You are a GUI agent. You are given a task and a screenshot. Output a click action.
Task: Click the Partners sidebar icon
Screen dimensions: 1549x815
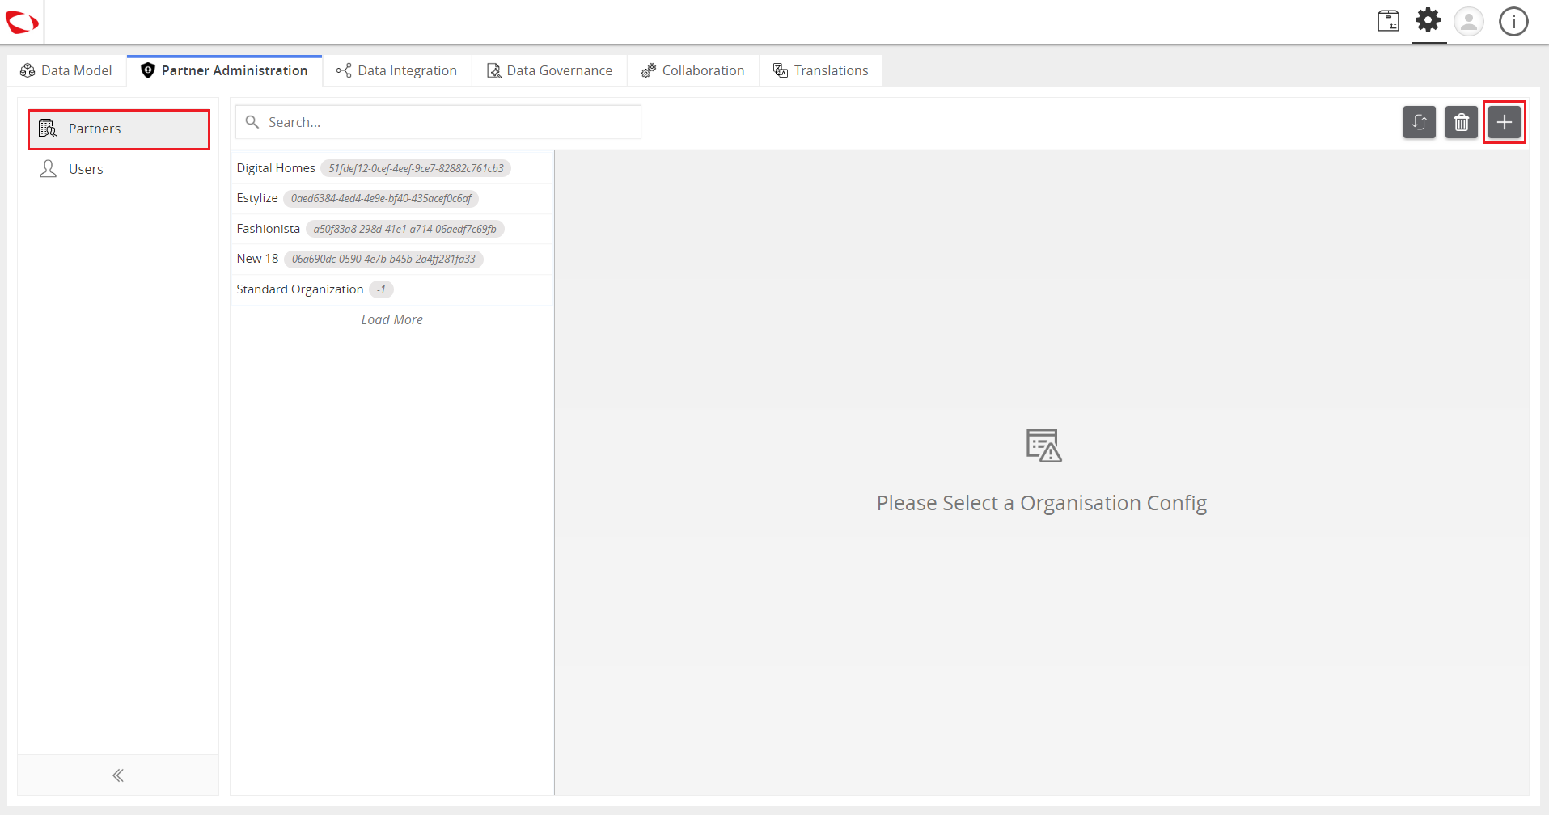49,129
